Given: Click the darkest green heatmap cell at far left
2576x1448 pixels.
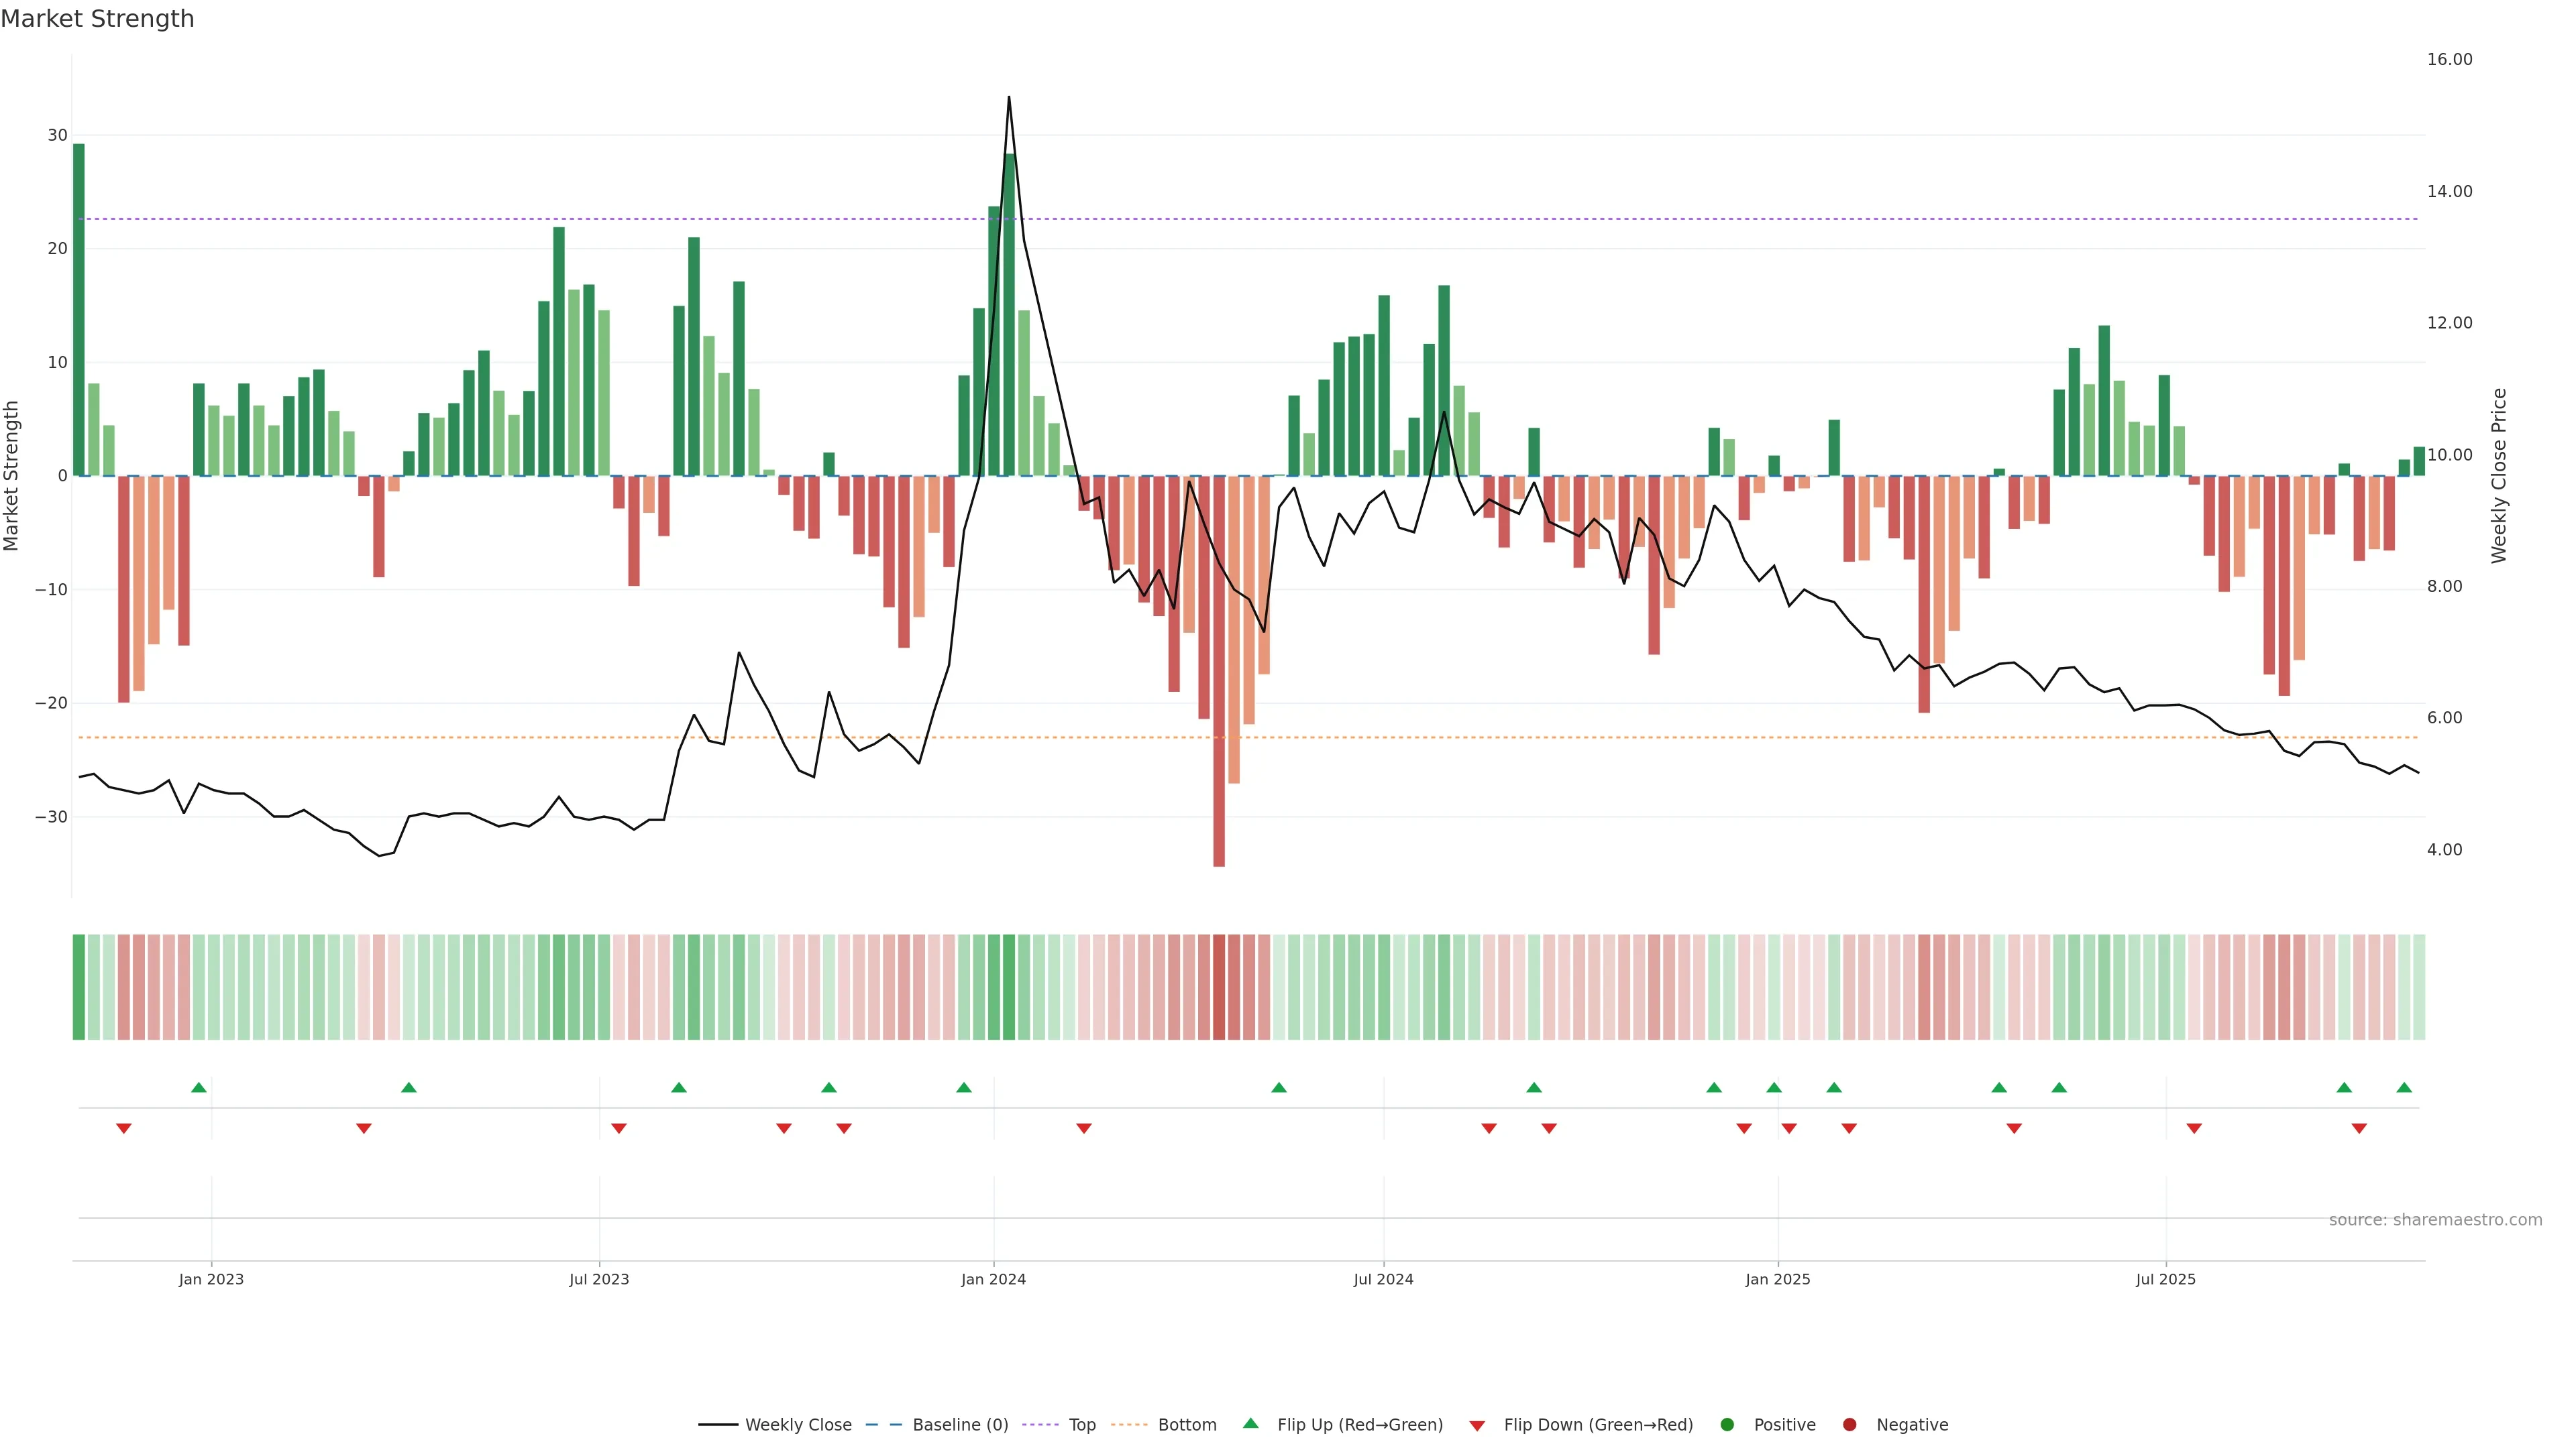Looking at the screenshot, I should point(79,987).
